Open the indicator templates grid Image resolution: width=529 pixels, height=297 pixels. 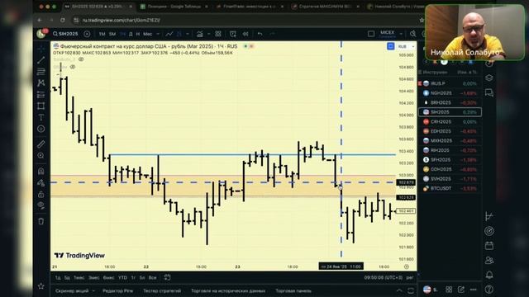point(218,34)
